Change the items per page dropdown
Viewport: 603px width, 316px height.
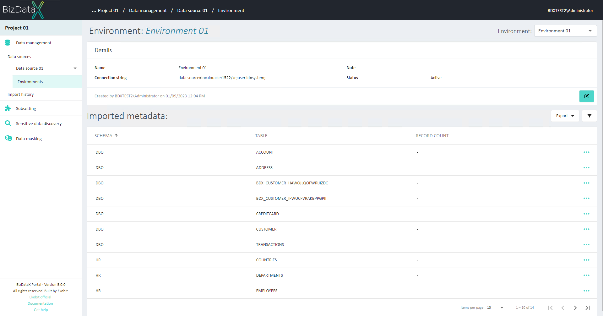[496, 308]
